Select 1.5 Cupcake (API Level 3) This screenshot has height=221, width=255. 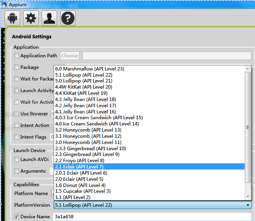tap(149, 191)
